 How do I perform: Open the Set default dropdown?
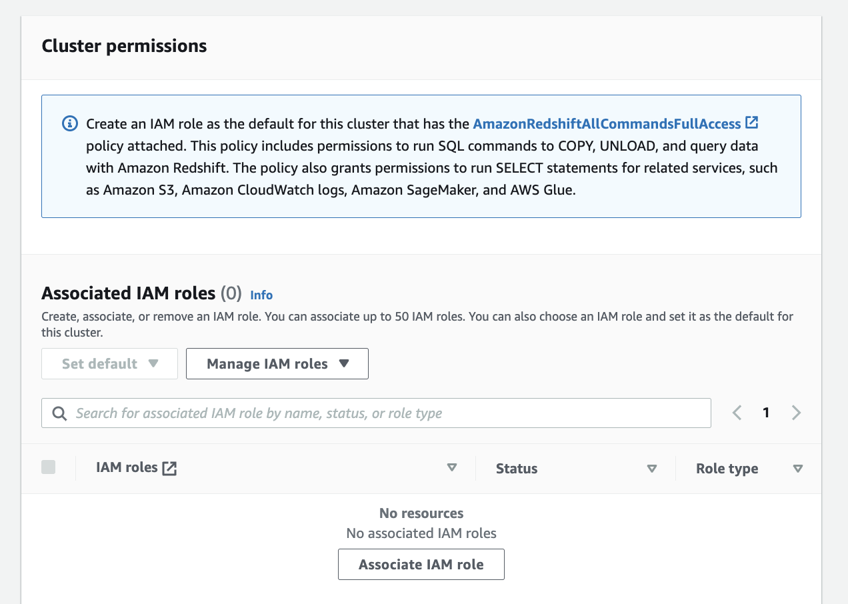(109, 364)
